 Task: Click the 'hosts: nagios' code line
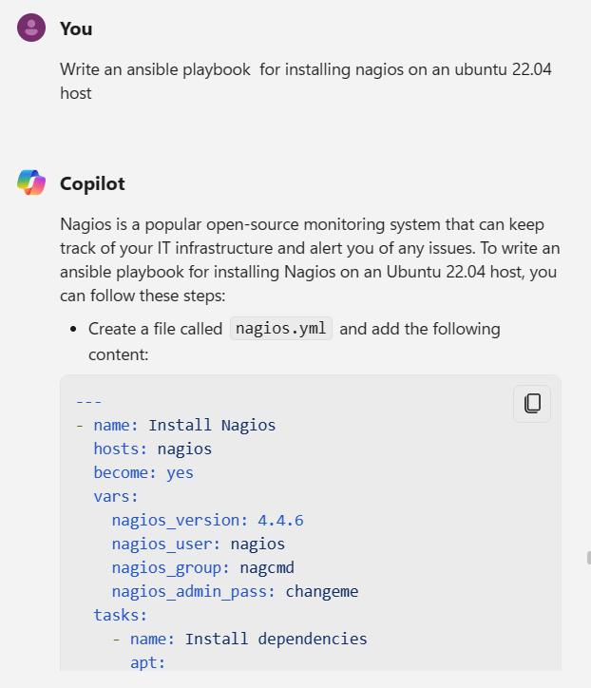[x=153, y=449]
